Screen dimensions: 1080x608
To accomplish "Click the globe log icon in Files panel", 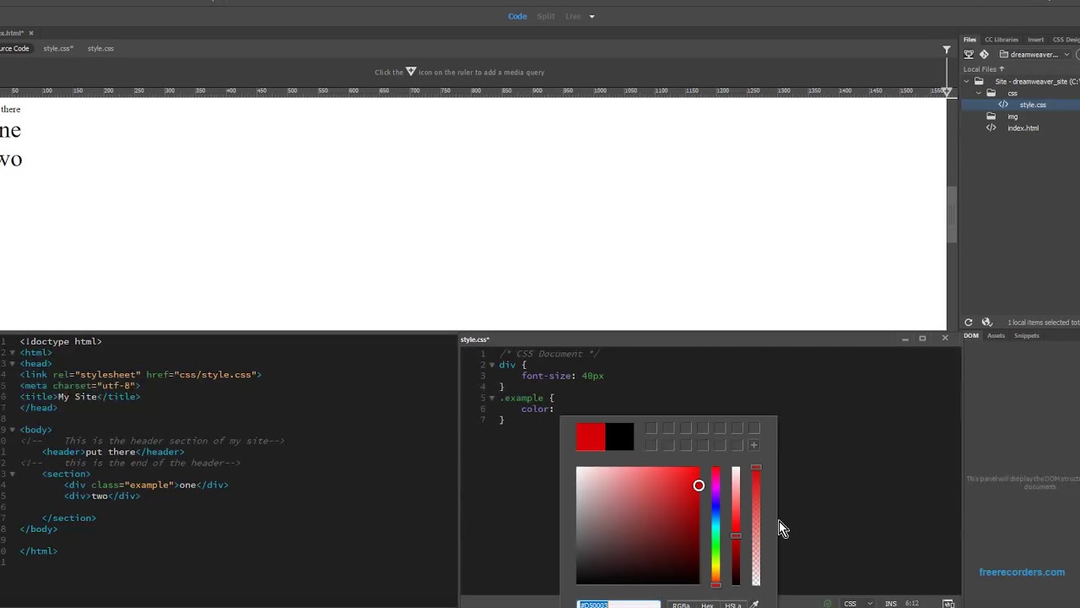I will [x=986, y=323].
